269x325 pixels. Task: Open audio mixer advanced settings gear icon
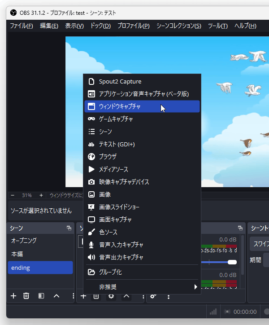(x=153, y=296)
